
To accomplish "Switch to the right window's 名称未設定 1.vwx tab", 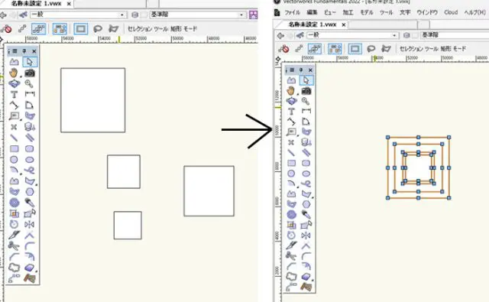I will click(313, 24).
